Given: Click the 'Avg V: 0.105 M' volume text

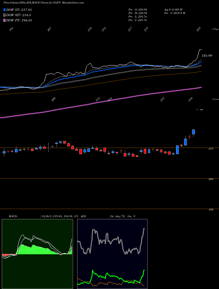Looking at the screenshot, I should 173,10.
